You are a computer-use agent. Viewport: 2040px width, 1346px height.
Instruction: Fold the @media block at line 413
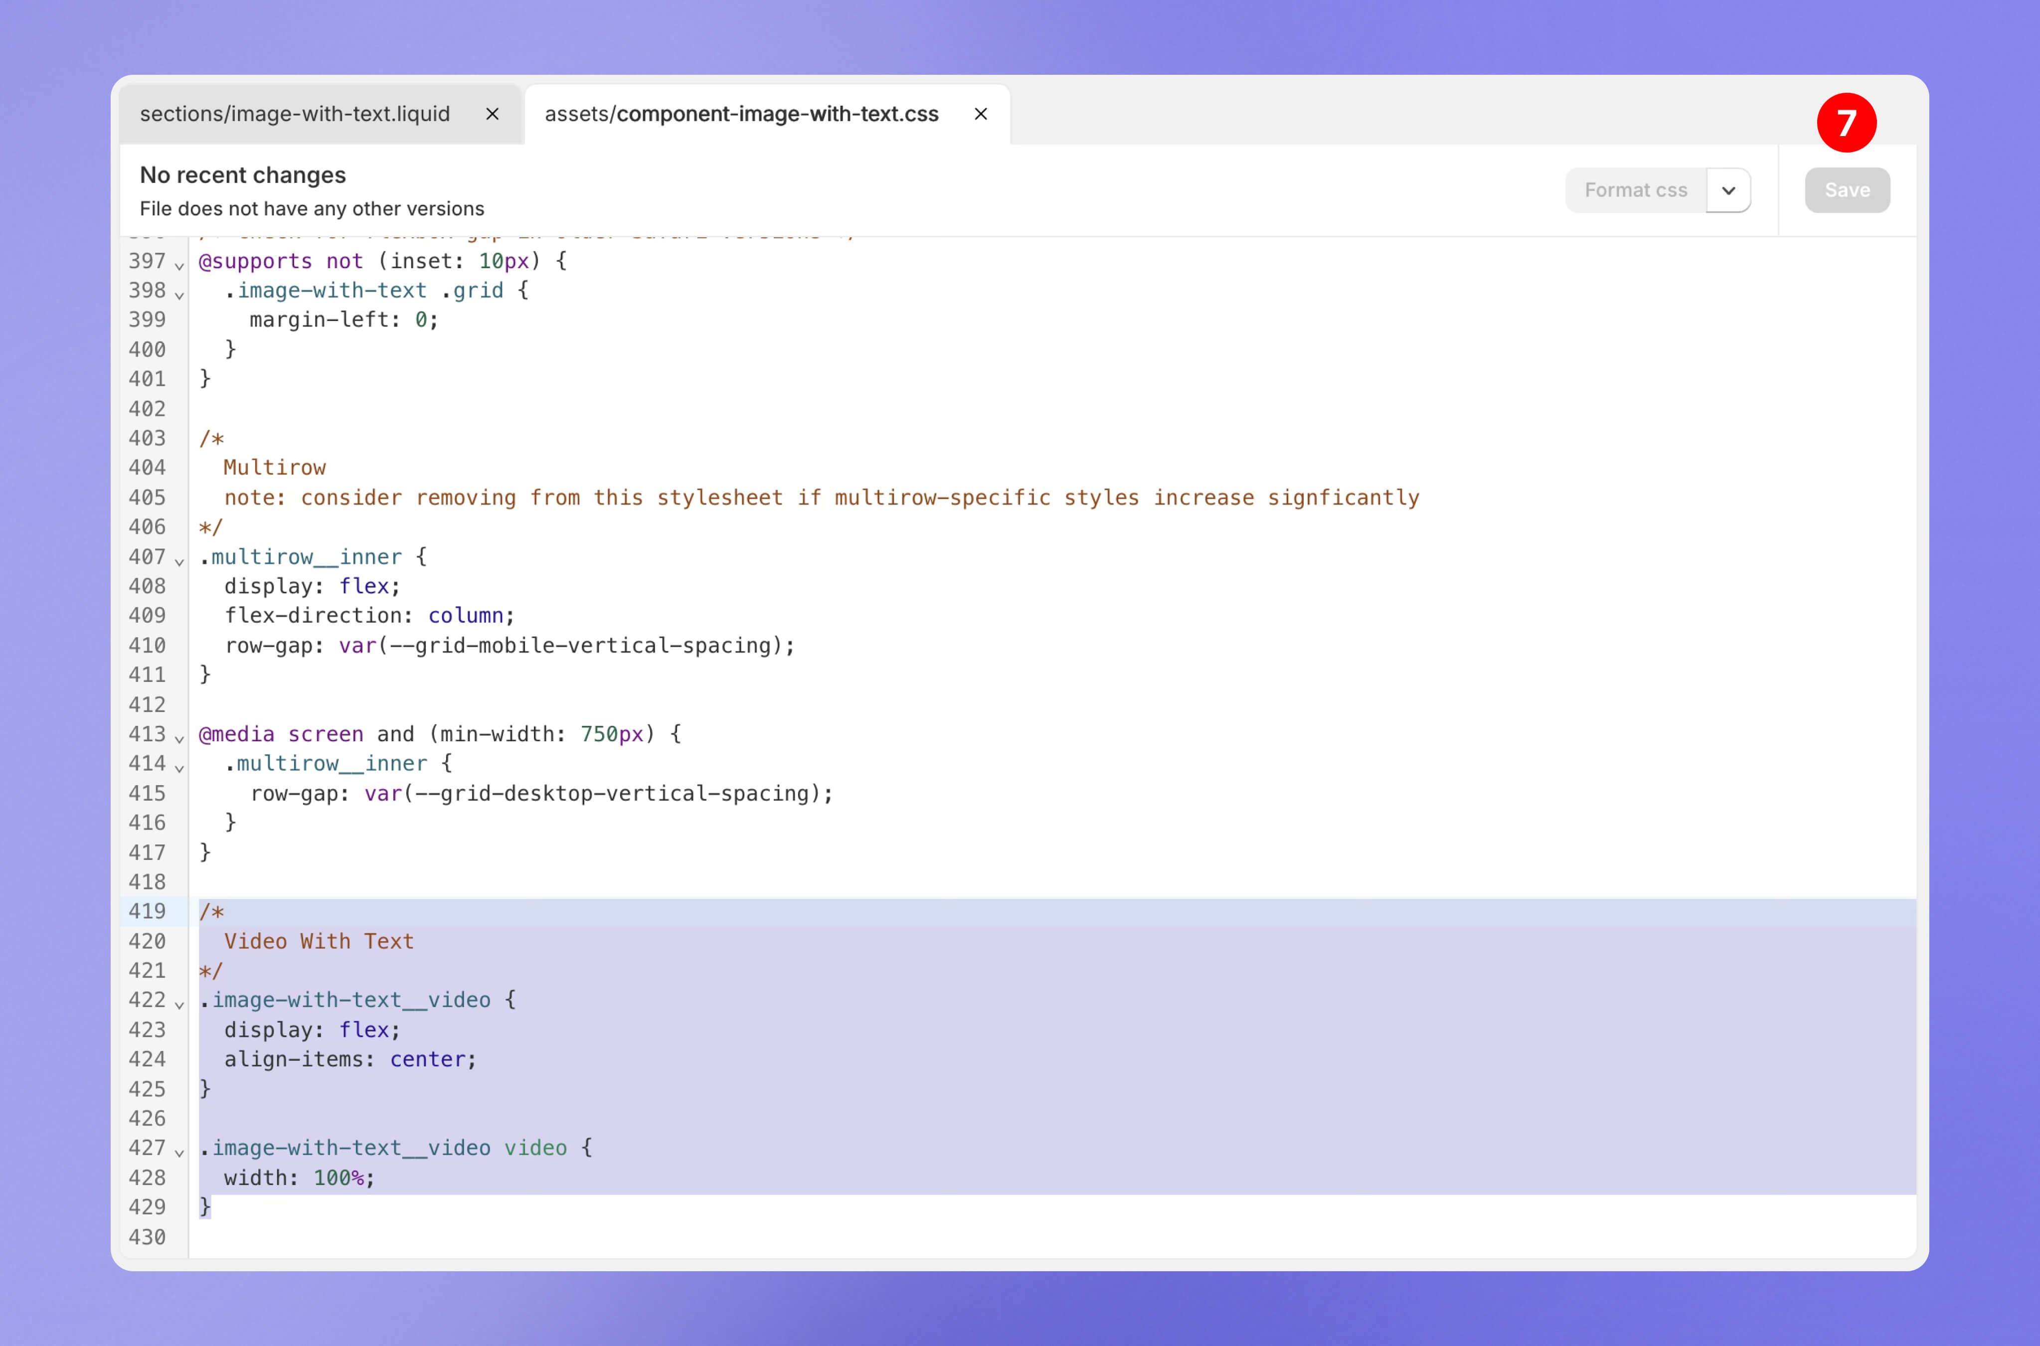(179, 738)
